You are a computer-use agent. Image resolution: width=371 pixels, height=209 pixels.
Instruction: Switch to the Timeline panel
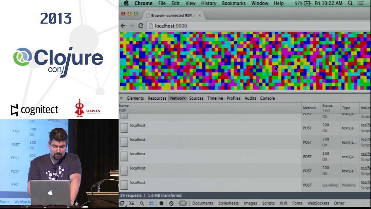tap(215, 98)
